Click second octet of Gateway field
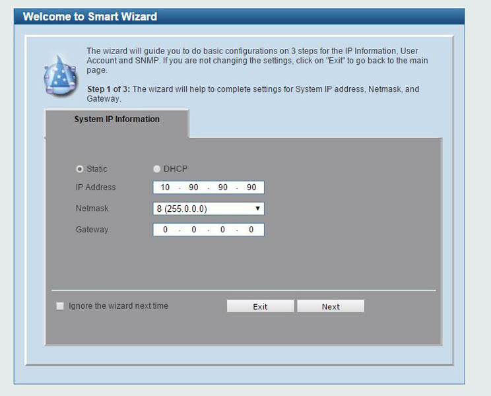 point(193,230)
